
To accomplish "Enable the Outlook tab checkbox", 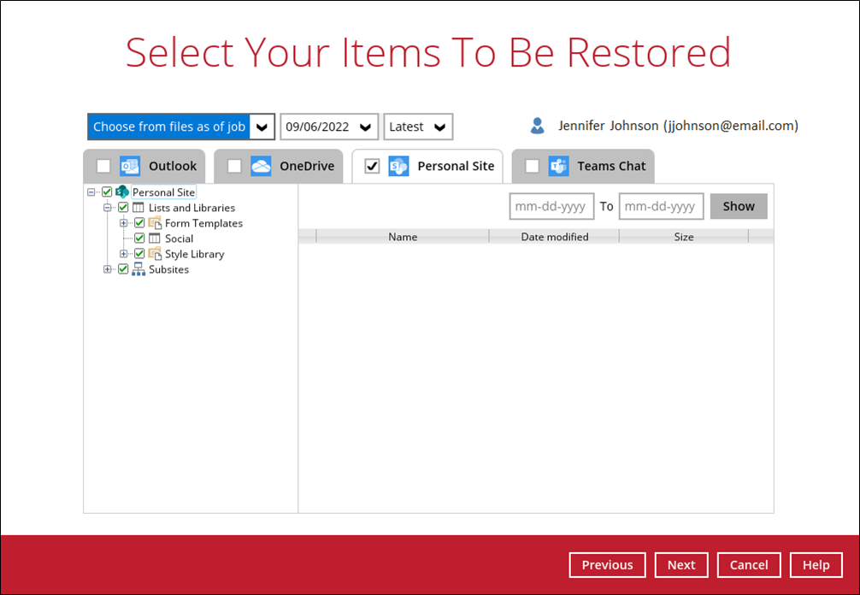I will tap(103, 166).
